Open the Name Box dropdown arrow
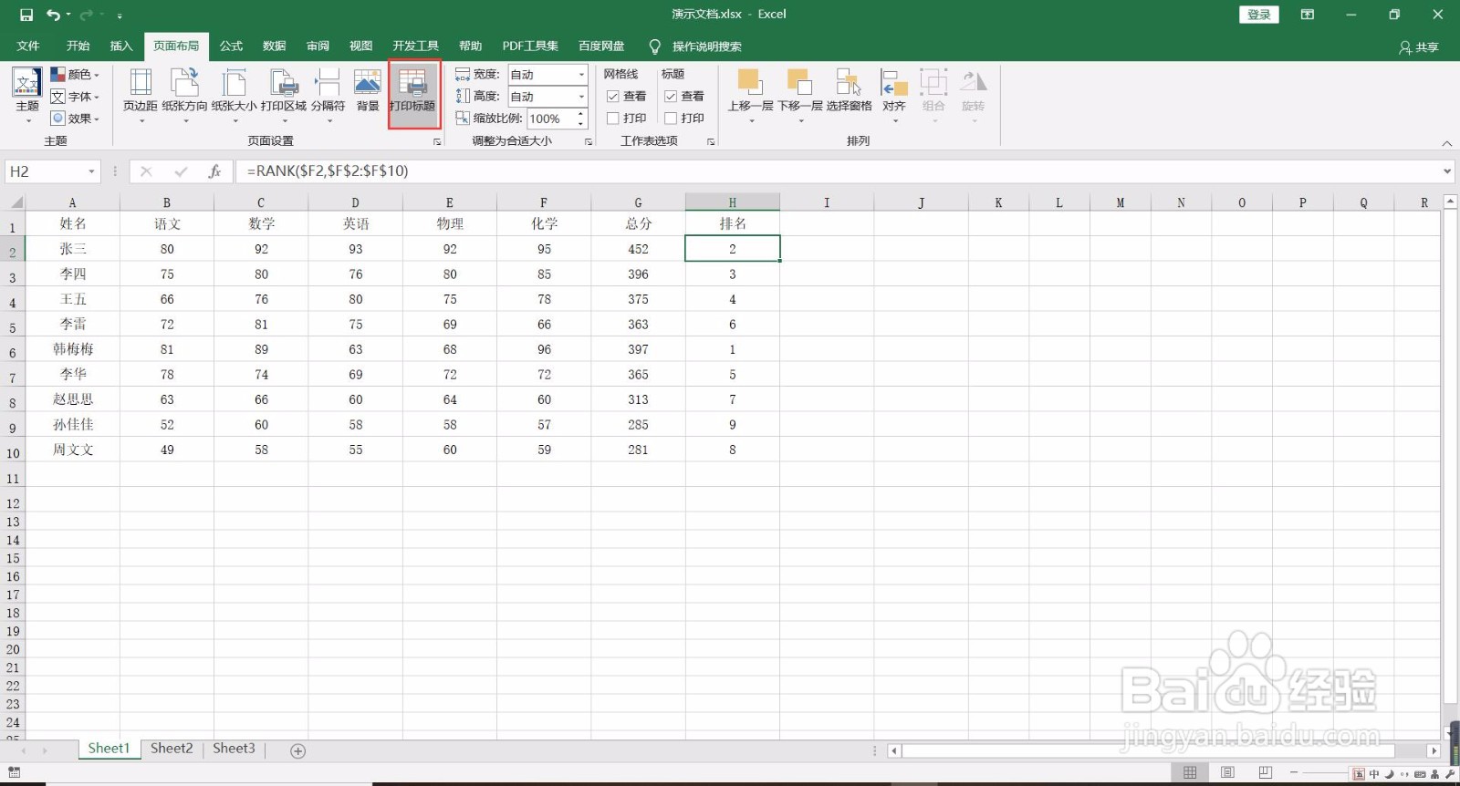 (91, 171)
